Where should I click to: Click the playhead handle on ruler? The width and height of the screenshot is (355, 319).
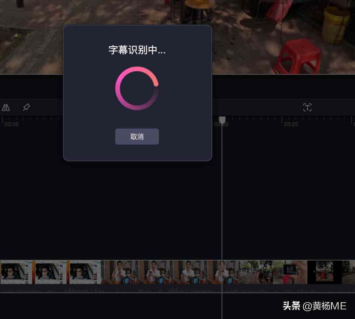tap(222, 120)
